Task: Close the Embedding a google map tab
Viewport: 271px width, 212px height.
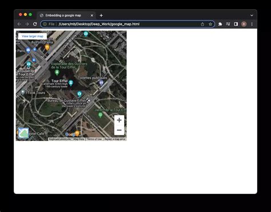Action: coord(92,15)
